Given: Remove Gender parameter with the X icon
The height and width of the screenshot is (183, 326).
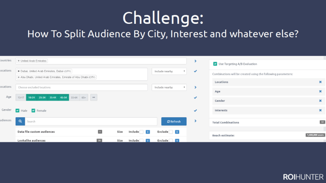Looking at the screenshot, I should 320,101.
